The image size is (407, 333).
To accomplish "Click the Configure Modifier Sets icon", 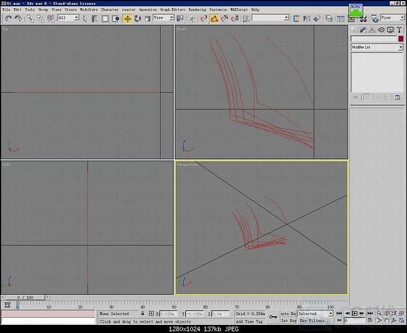I will (x=398, y=98).
